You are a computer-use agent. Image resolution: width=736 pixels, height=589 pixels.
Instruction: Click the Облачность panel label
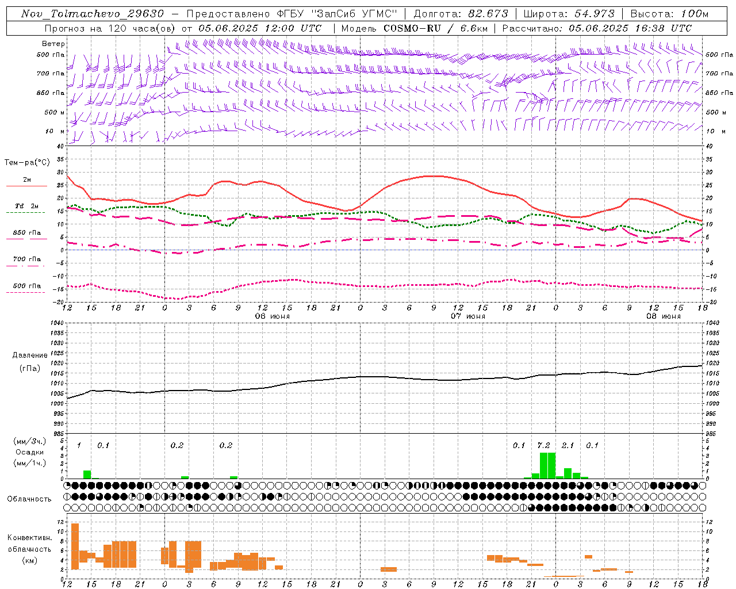[29, 499]
